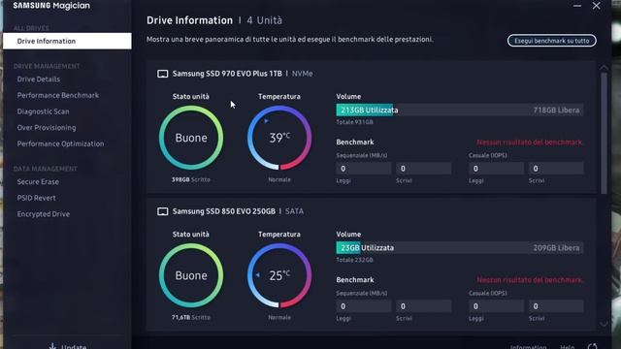
Task: Click the Samsung SSD 850 EVO 250GB title
Action: (224, 211)
